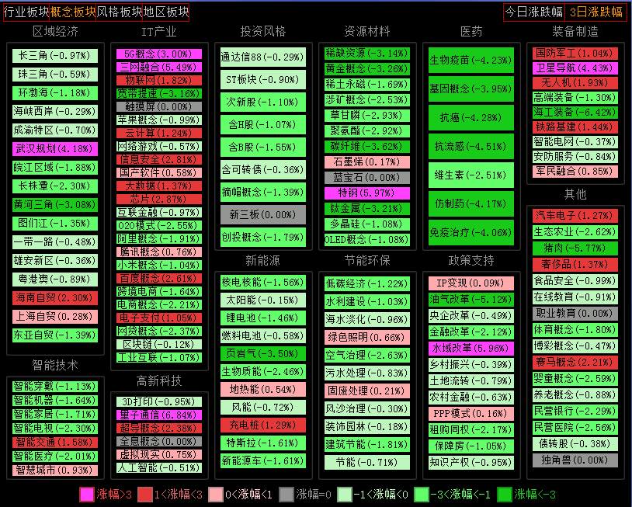Click the 黄河三角 (-3.08%) block
Screen dimensions: 632x507
(x=55, y=205)
